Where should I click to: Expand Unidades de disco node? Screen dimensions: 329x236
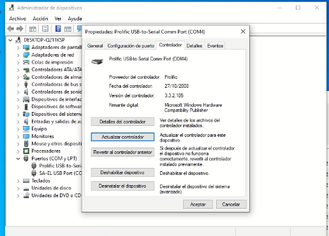(x=18, y=188)
